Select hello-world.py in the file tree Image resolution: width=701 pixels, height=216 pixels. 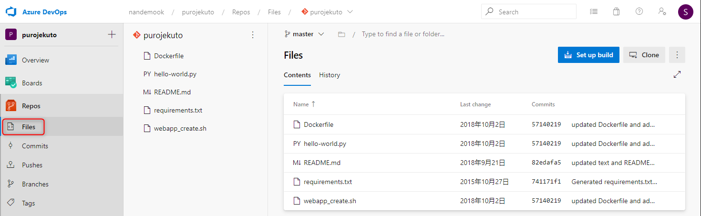click(x=175, y=74)
